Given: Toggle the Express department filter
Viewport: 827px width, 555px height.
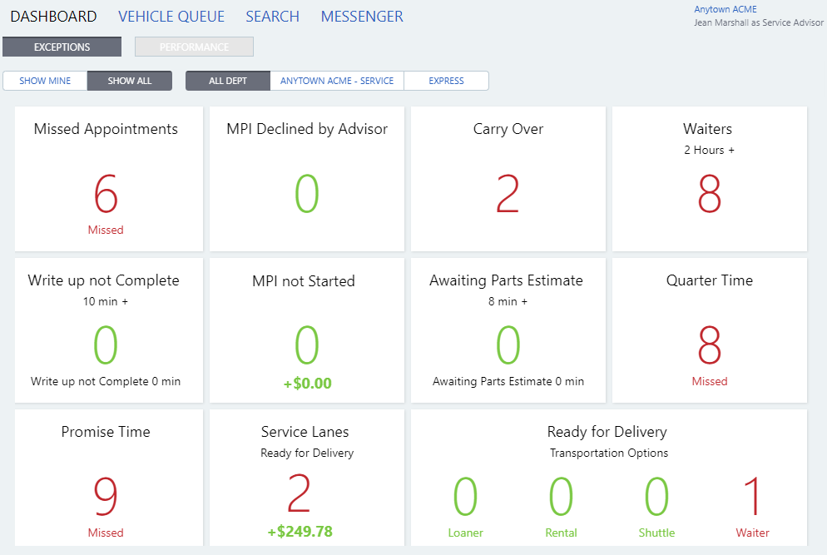Looking at the screenshot, I should (x=446, y=80).
